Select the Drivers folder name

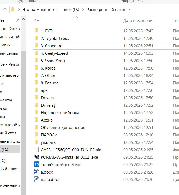tap(47, 98)
